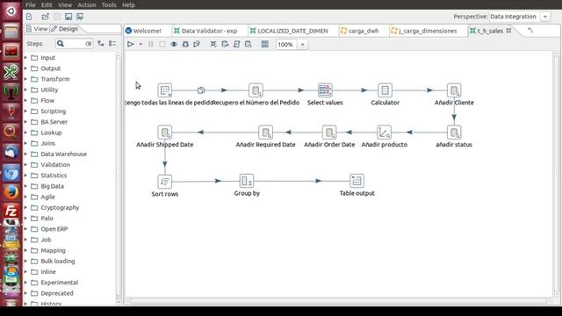Image resolution: width=562 pixels, height=316 pixels.
Task: Click the Explore database icon
Action: [x=248, y=45]
